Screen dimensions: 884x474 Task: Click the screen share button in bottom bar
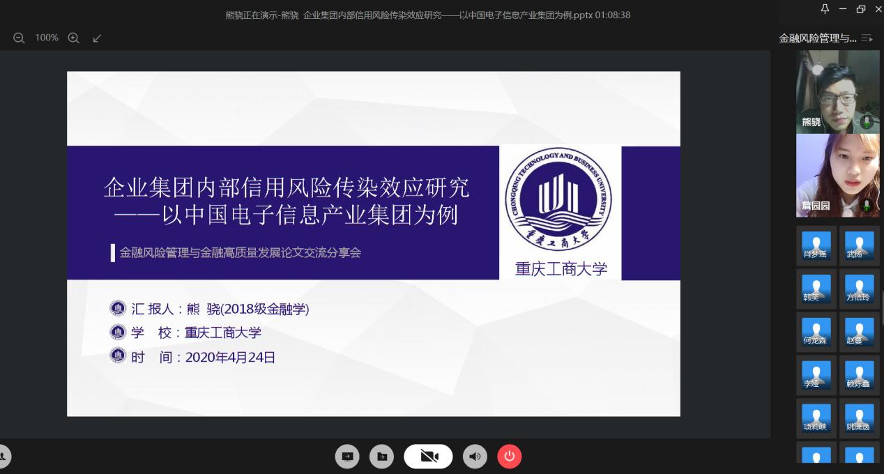point(346,457)
